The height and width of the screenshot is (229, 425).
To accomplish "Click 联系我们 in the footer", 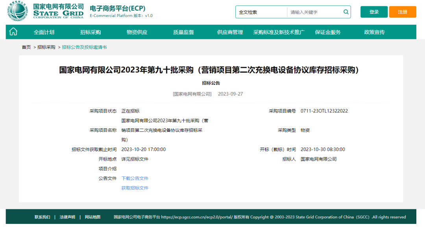I will [42, 217].
